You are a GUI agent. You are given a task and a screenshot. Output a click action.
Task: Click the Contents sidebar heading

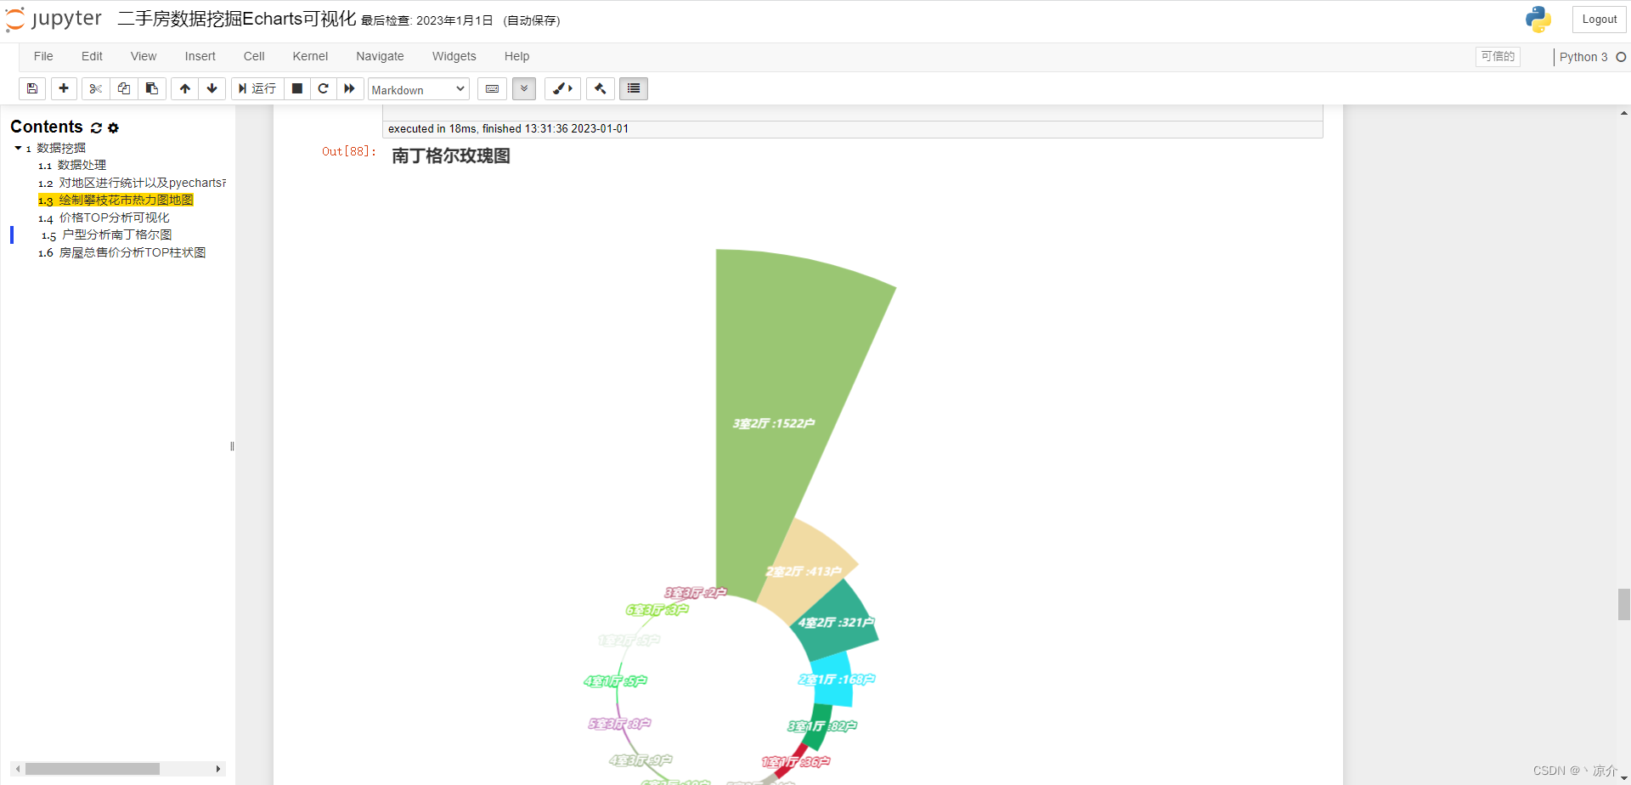click(x=47, y=127)
